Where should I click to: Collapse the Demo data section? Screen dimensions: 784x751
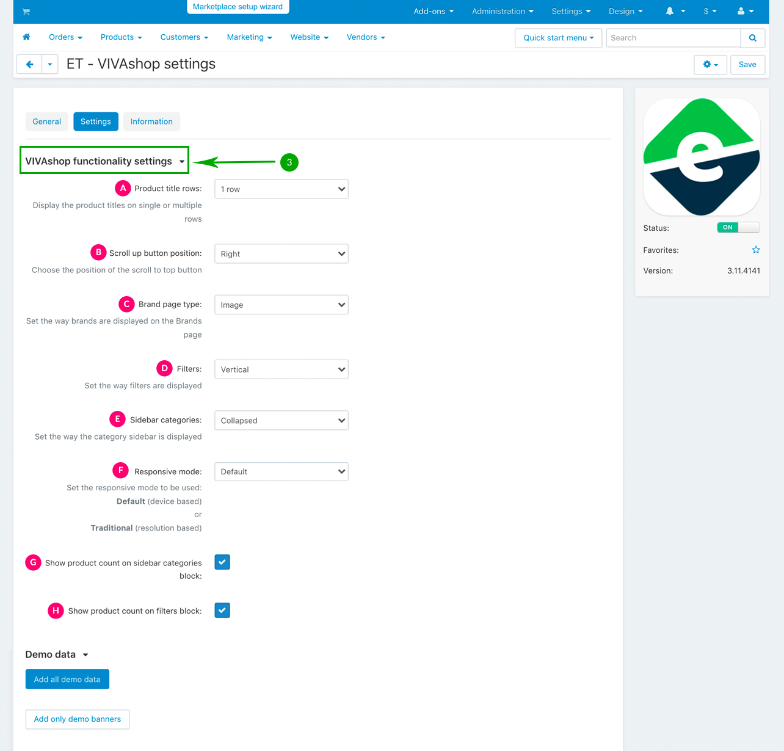(57, 655)
